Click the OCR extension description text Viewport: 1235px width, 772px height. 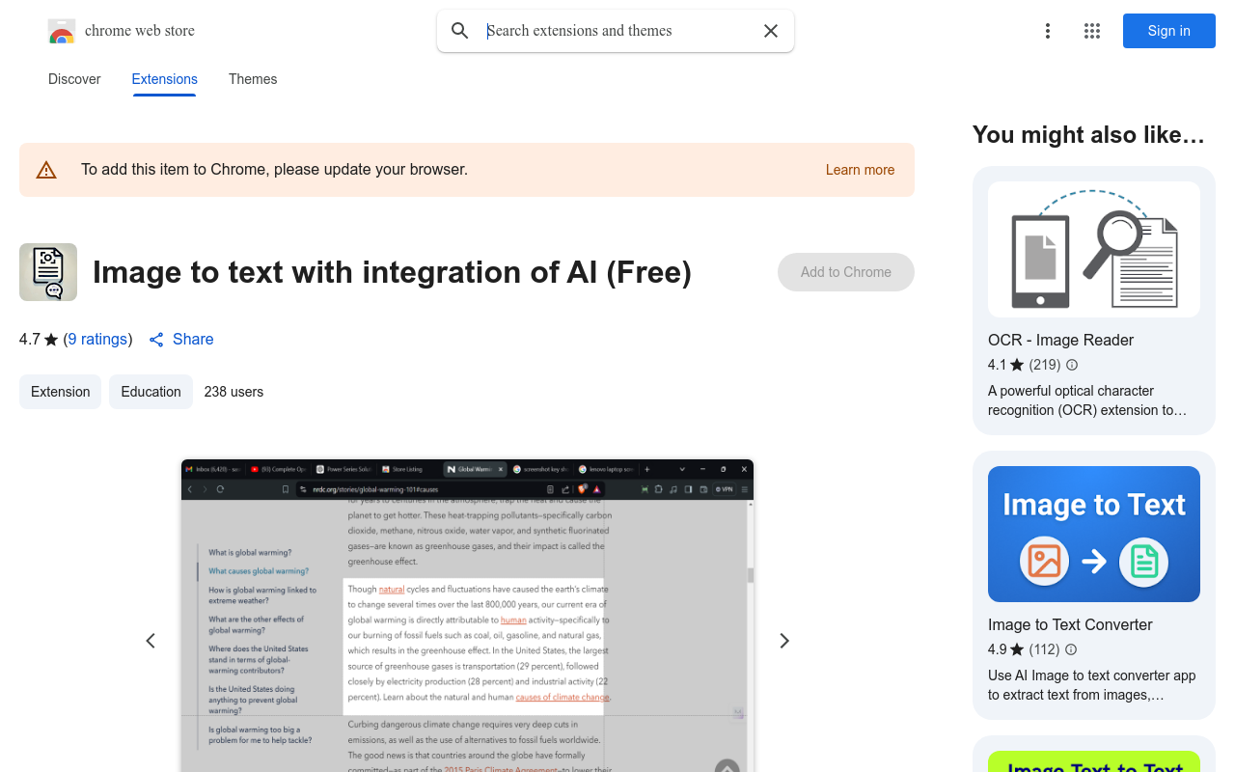(x=1087, y=400)
